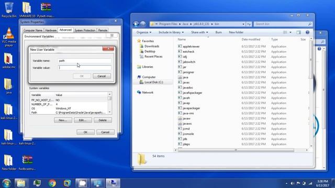Click the Windows Start button

(6, 183)
